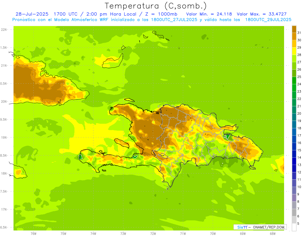The image size is (306, 237).
Task: Click the 17N latitude axis label
Action: (x=4, y=209)
